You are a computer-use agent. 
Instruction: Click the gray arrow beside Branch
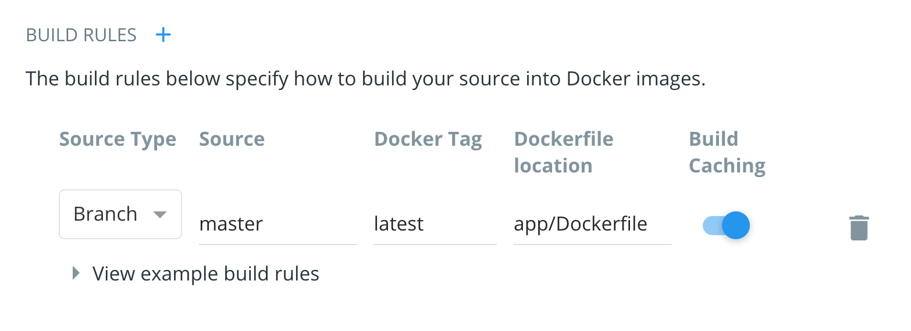tap(160, 215)
